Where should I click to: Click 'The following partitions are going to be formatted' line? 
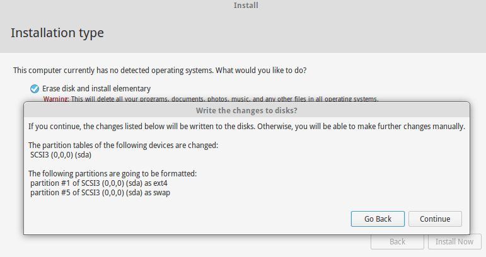pos(113,173)
